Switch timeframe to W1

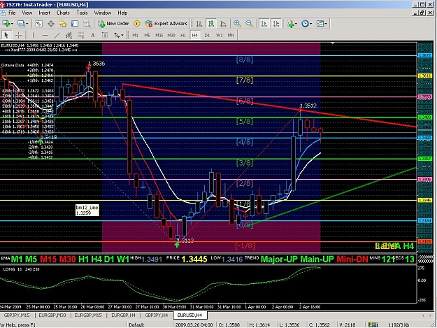[x=220, y=36]
